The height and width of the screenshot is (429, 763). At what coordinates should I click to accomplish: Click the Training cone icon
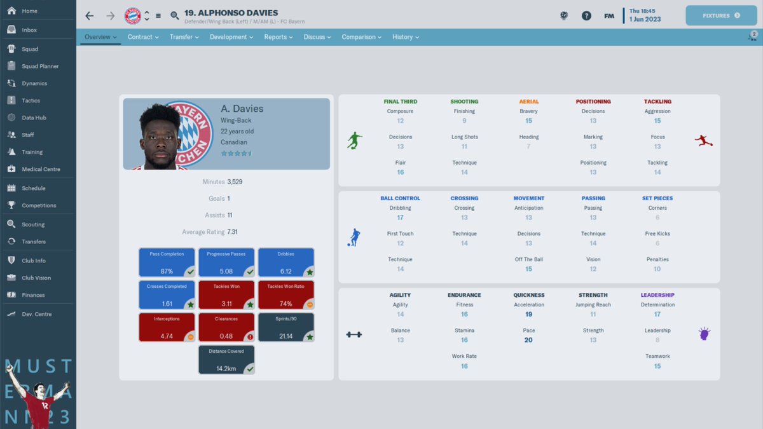(x=11, y=152)
